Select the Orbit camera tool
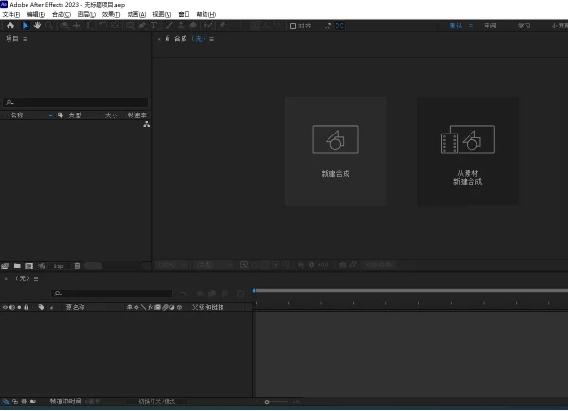Screen dimensions: 568x411 click(64, 26)
